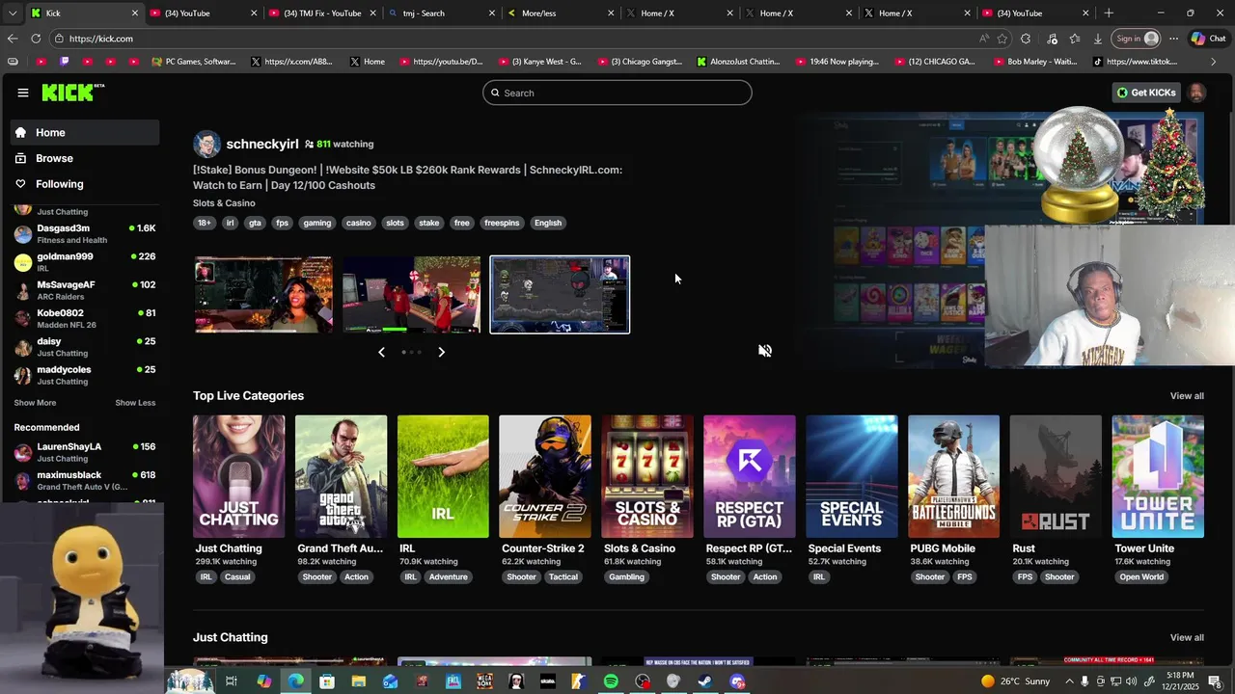1235x694 pixels.
Task: Open the schneckyirl channel name link
Action: pyautogui.click(x=261, y=144)
